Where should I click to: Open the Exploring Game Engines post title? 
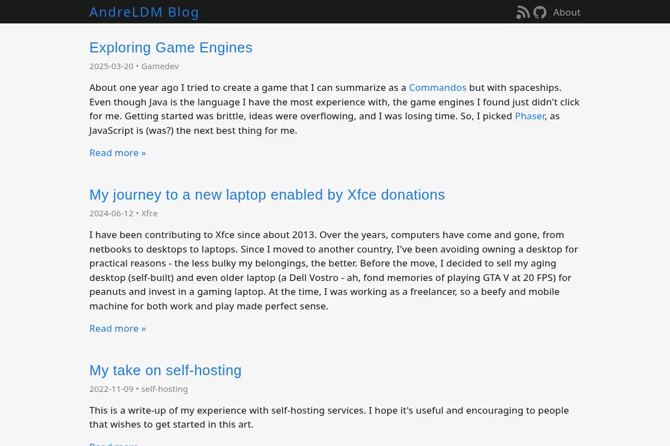(171, 47)
